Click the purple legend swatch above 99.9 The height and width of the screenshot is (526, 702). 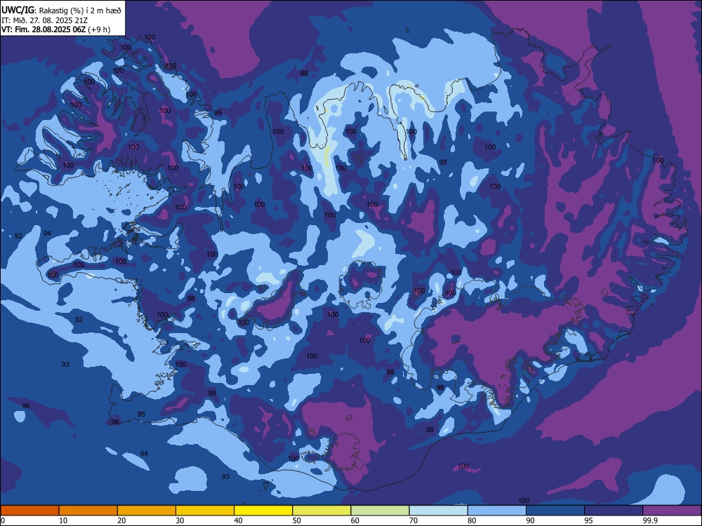click(x=672, y=511)
